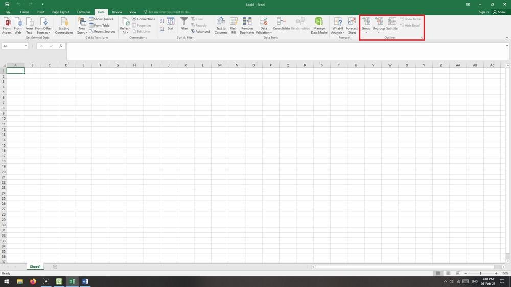Switch to Page Layout view in status bar
Viewport: 511px width, 287px height.
[x=448, y=273]
